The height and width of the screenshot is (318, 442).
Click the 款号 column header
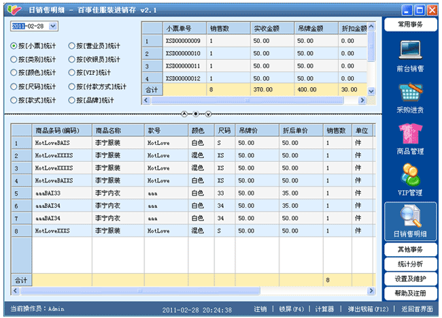tap(167, 131)
